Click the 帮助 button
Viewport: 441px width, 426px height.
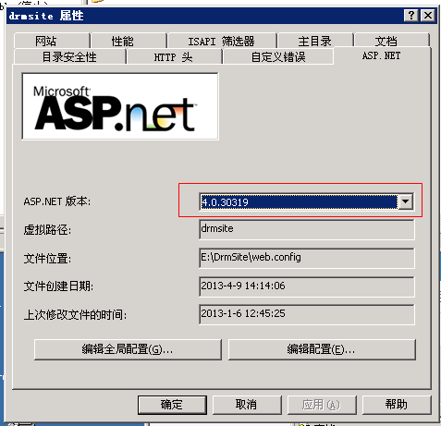click(x=397, y=405)
